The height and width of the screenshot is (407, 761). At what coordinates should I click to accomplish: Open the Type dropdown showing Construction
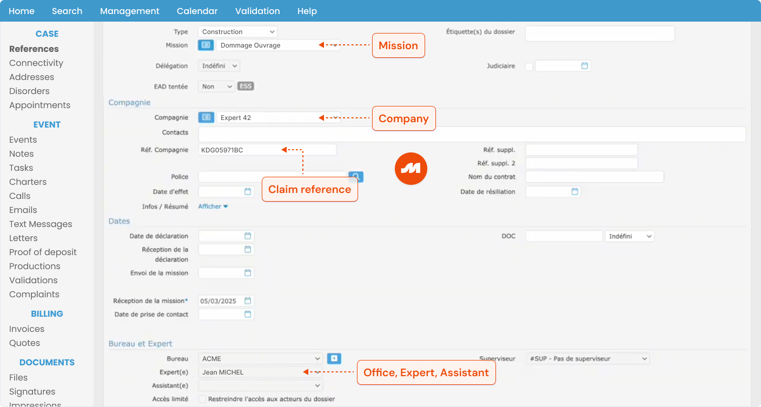pyautogui.click(x=237, y=32)
